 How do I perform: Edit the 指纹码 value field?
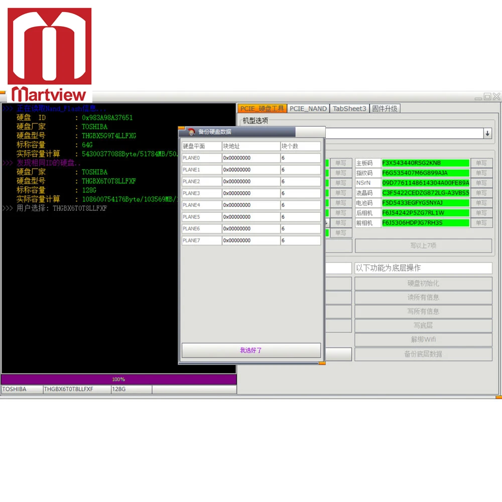tap(426, 173)
